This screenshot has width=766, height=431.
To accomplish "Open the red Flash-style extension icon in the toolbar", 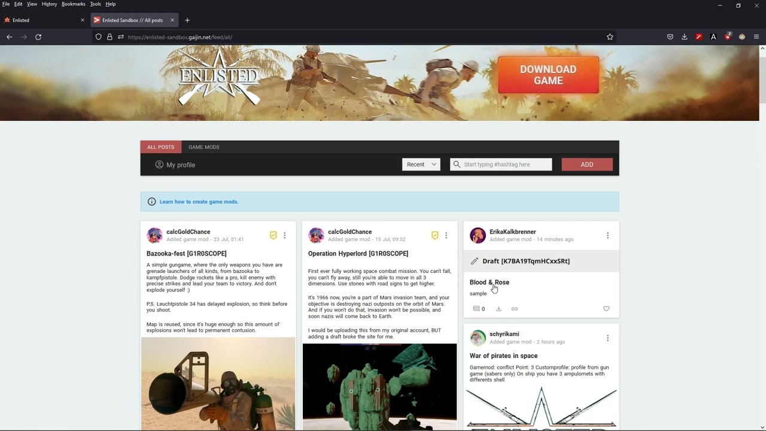I will [x=699, y=37].
